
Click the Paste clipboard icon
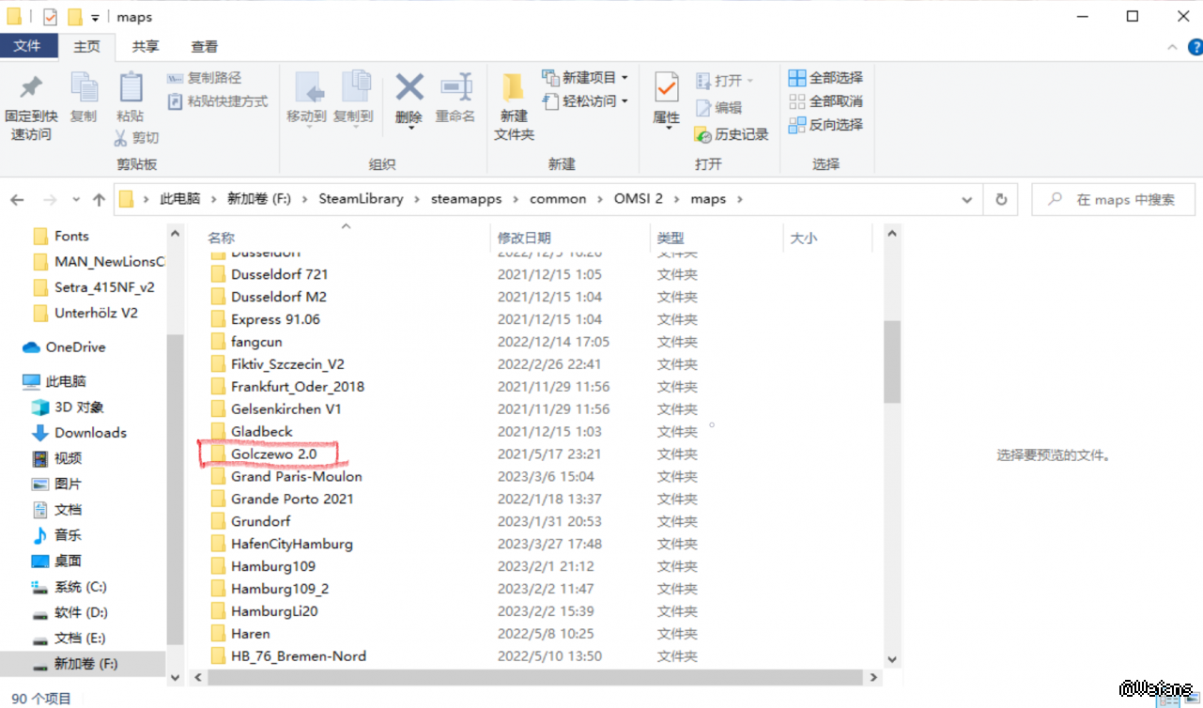coord(131,87)
